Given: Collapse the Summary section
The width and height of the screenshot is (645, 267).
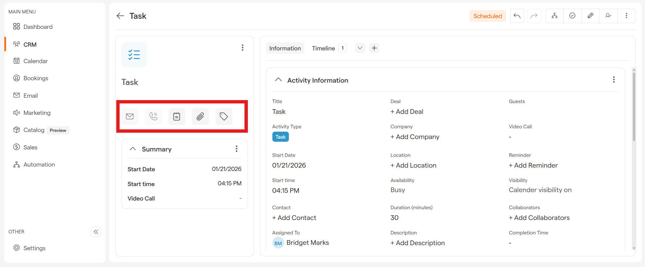Looking at the screenshot, I should pyautogui.click(x=133, y=149).
